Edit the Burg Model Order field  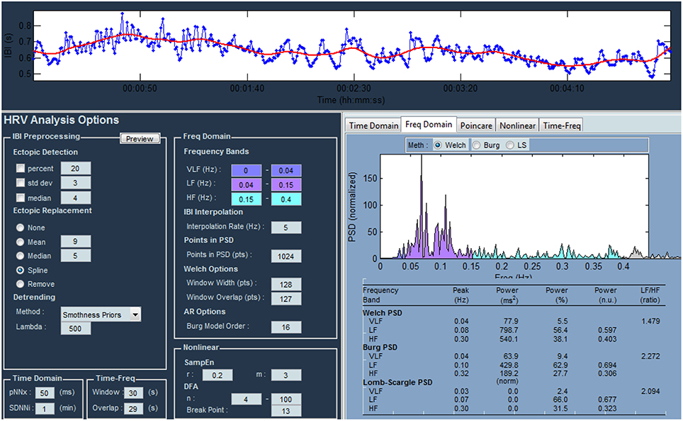click(x=286, y=327)
